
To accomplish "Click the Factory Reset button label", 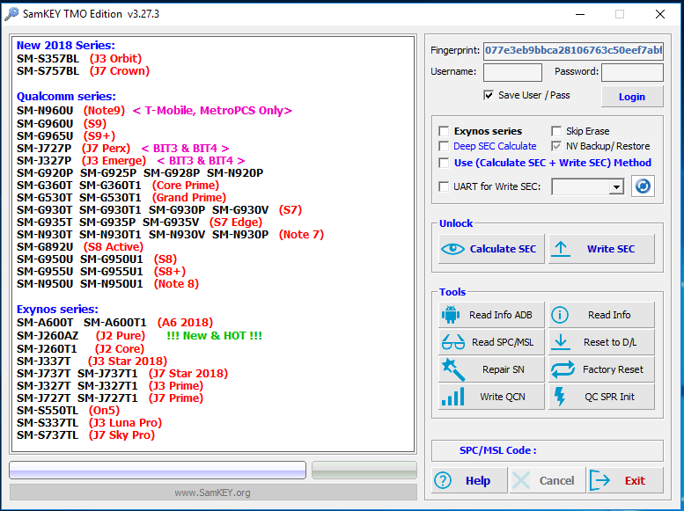I will [x=613, y=369].
